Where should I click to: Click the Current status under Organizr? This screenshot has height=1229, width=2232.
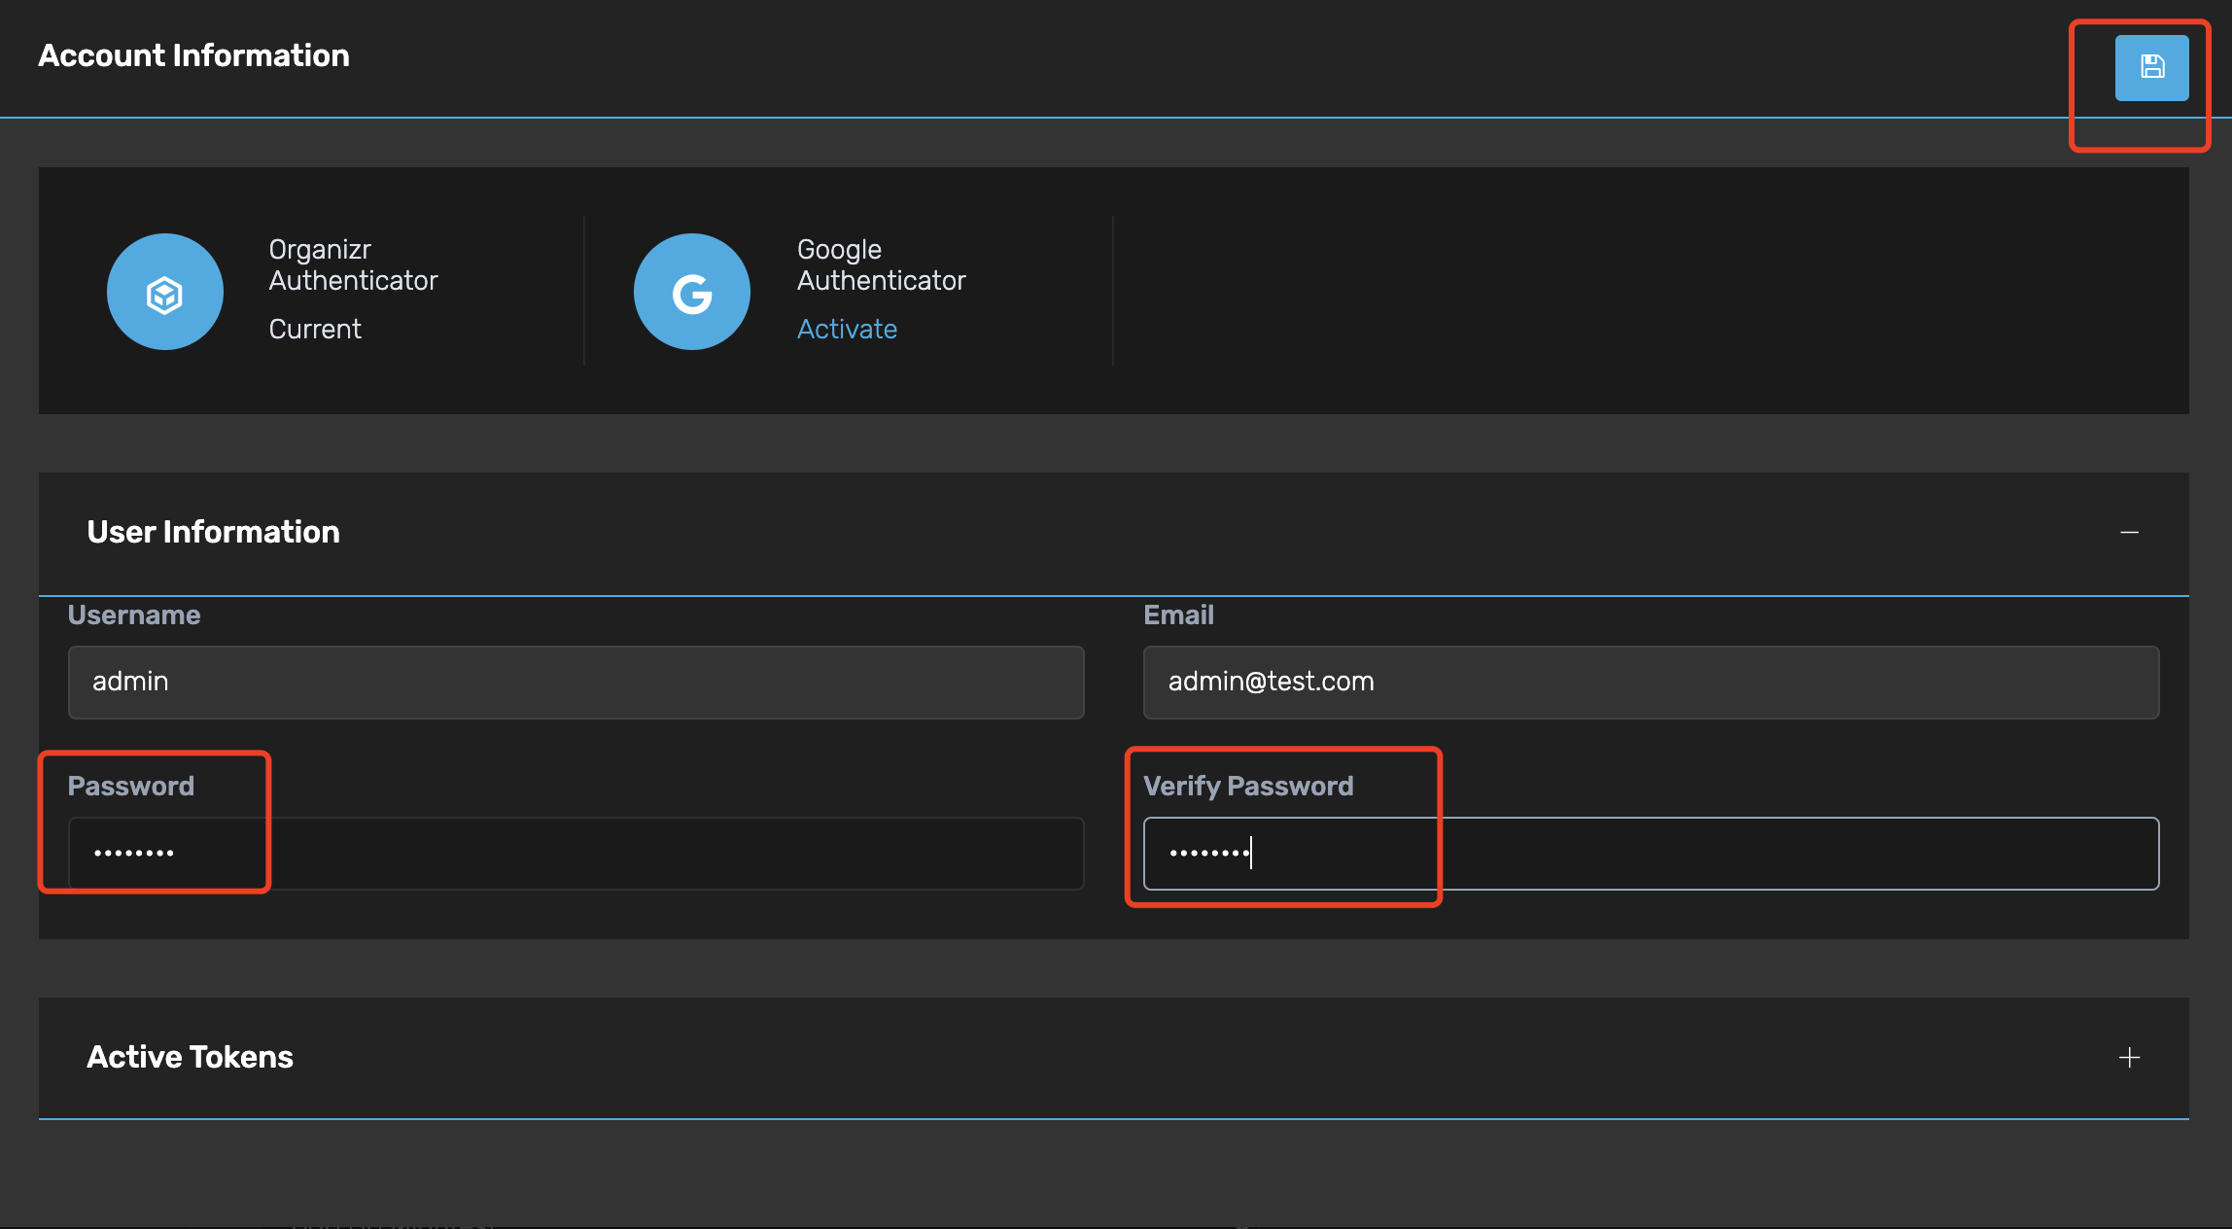[x=315, y=330]
